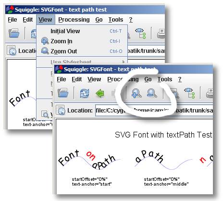Click the text-anchor="middle" caption

point(166,184)
